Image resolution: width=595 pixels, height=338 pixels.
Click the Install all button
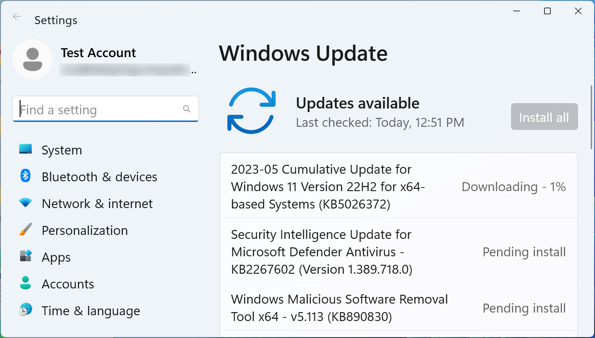[x=544, y=117]
